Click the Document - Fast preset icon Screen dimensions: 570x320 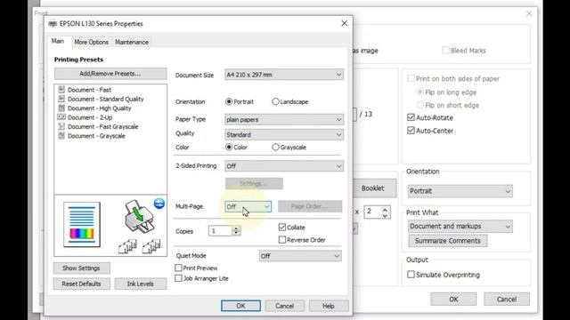[x=61, y=89]
